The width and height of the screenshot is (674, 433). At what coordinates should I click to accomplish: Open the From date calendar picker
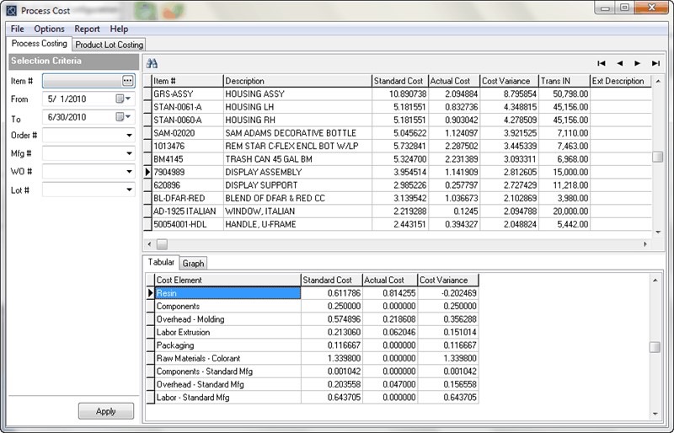coord(122,99)
